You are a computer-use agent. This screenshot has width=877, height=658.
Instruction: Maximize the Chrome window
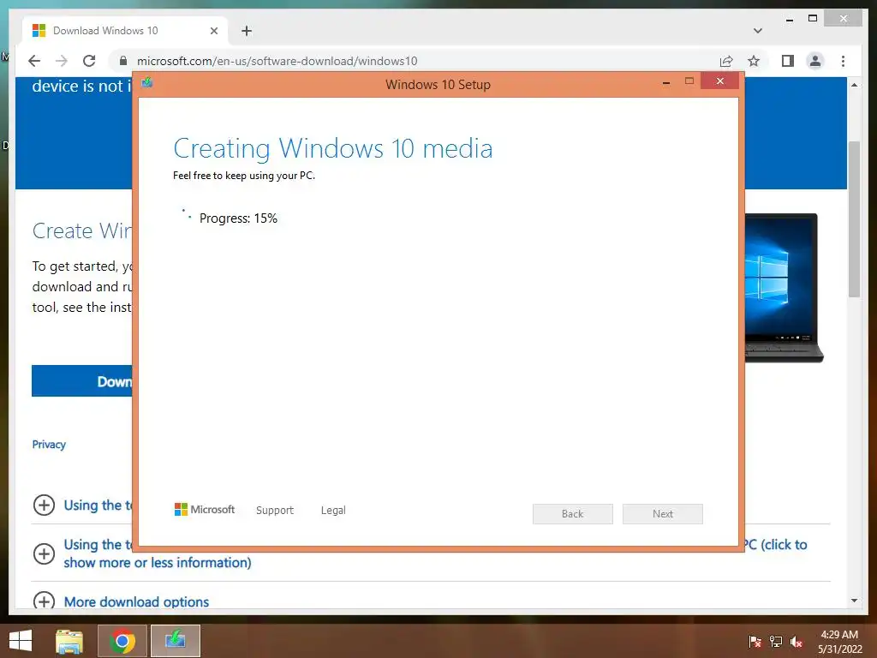(x=813, y=19)
